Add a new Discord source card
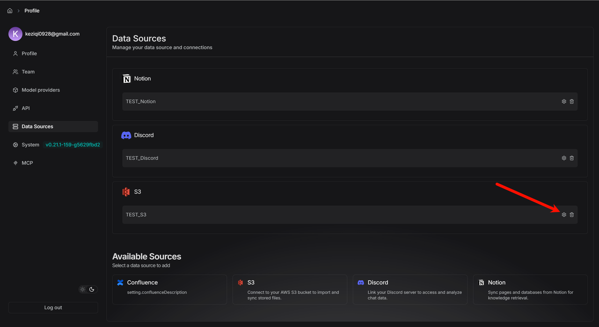This screenshot has height=327, width=599. pos(409,289)
